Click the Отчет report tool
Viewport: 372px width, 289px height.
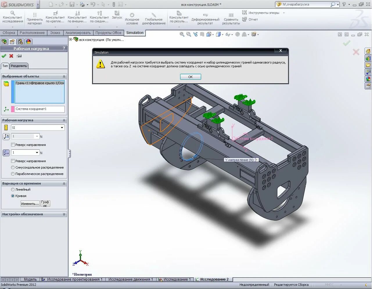(250, 19)
